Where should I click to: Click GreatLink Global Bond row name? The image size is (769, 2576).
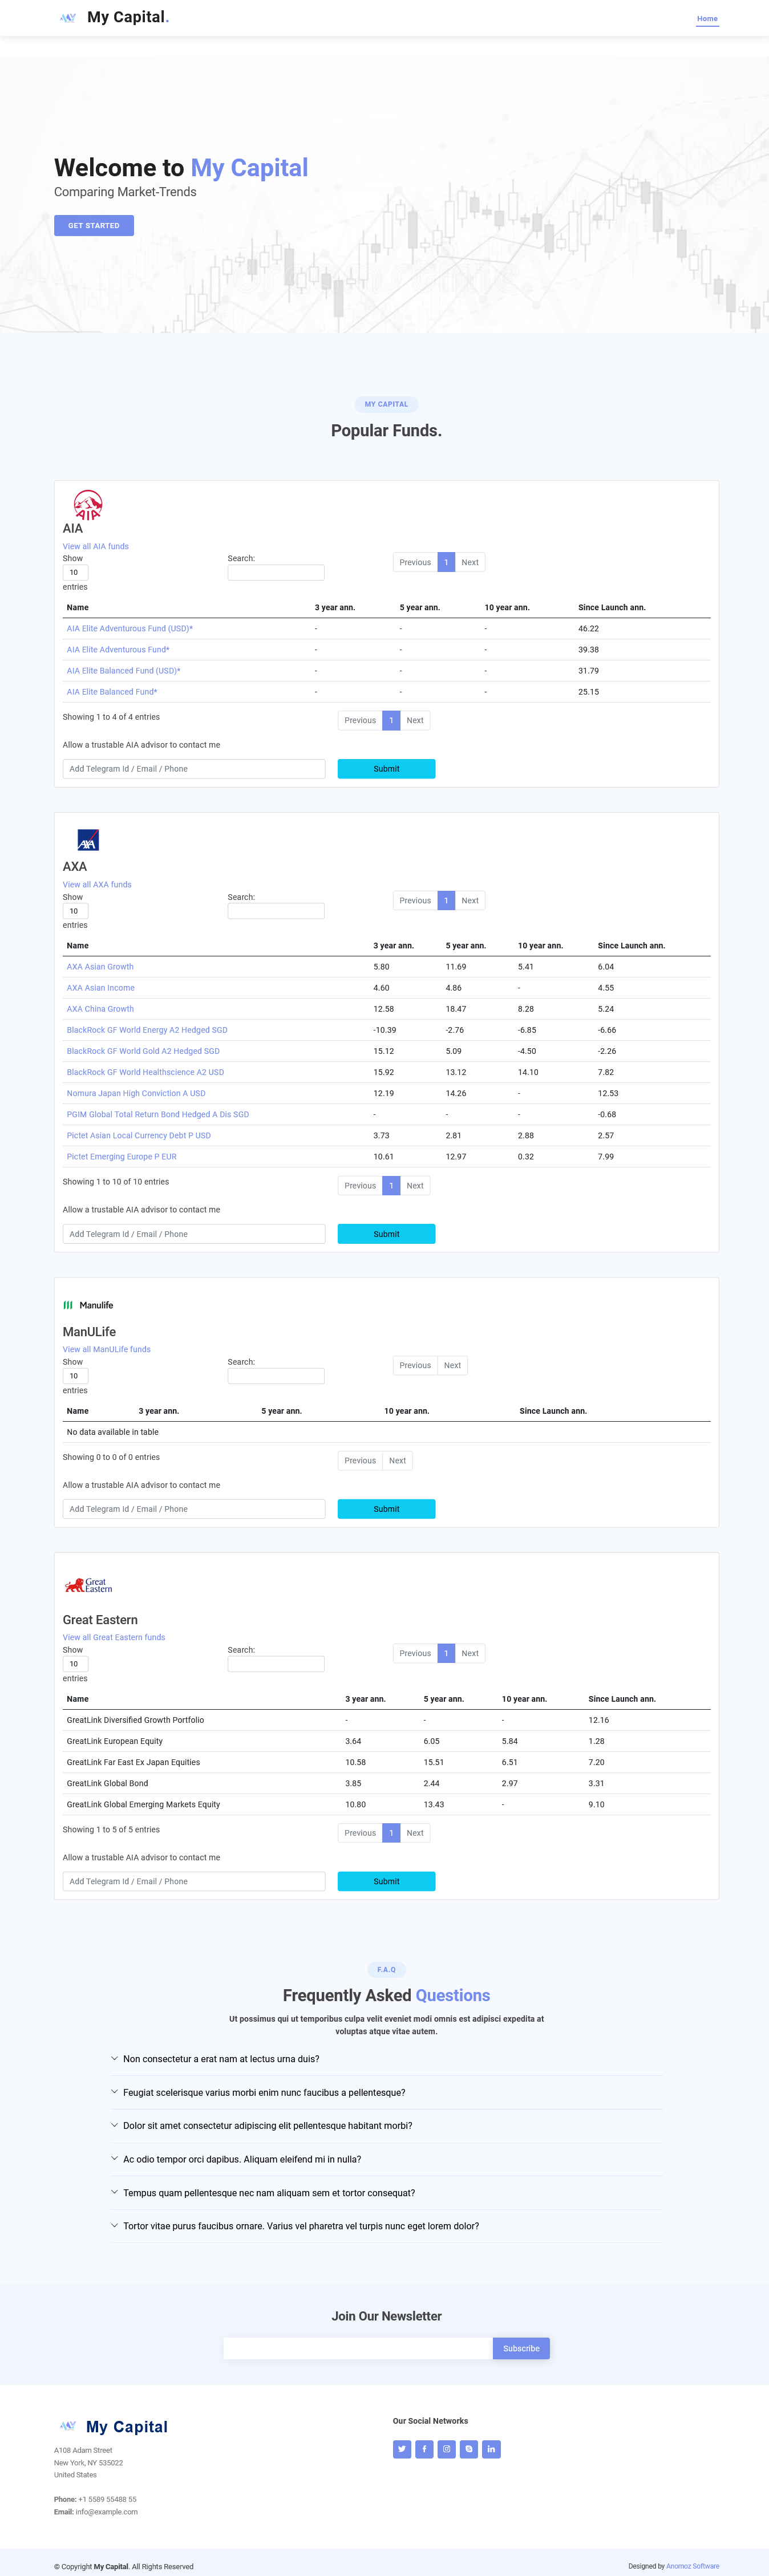click(x=107, y=1783)
